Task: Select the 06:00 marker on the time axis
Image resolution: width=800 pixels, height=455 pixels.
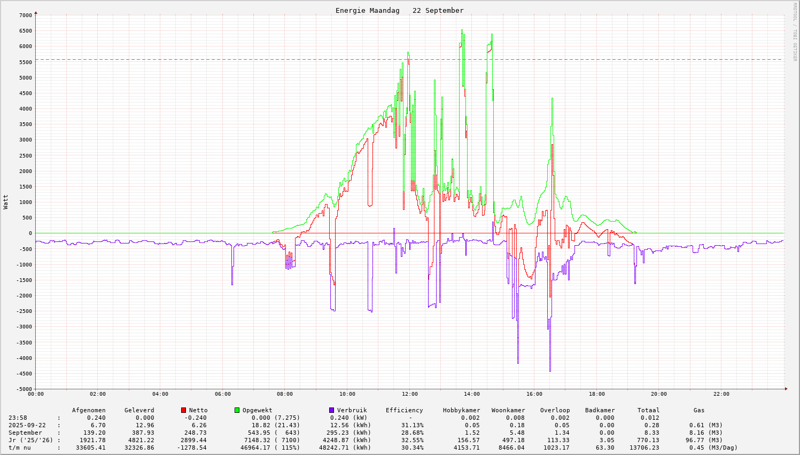Action: click(222, 394)
